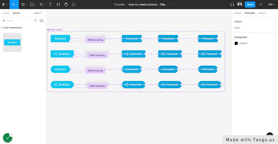Select the Hand tool
Screen dimensions: 278x144
pos(66,4)
